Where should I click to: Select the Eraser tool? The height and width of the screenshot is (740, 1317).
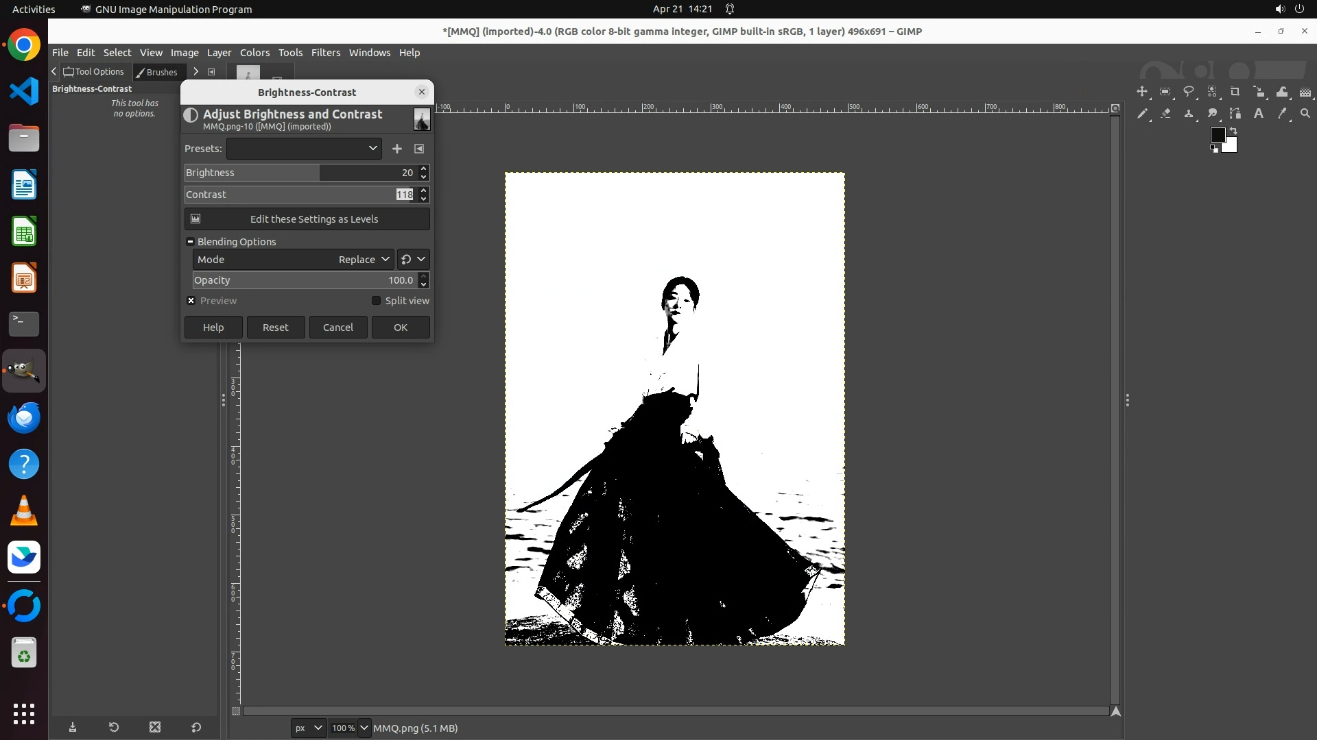coord(1165,114)
